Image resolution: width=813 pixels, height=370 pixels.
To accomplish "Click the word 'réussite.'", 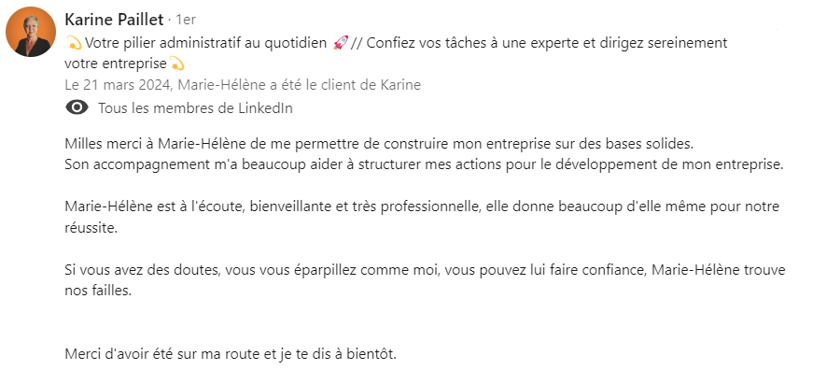I will pos(91,228).
